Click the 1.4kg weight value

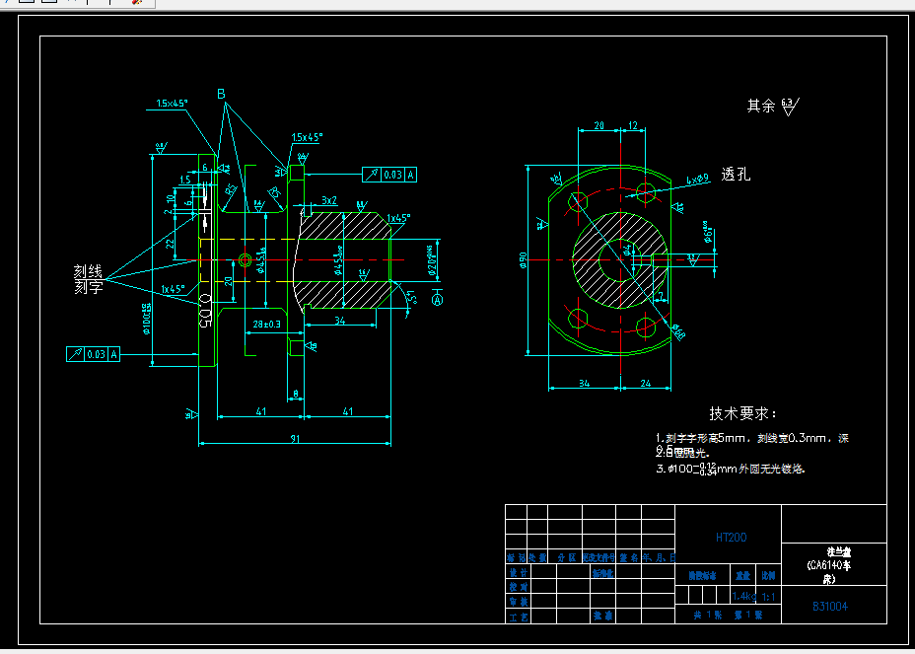(744, 595)
